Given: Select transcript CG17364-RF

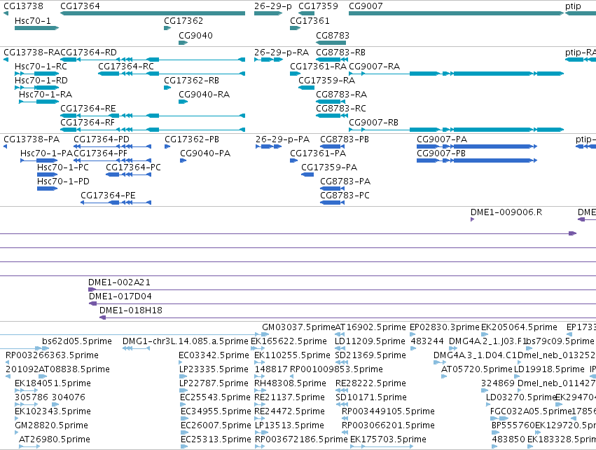Looking at the screenshot, I should 153,130.
